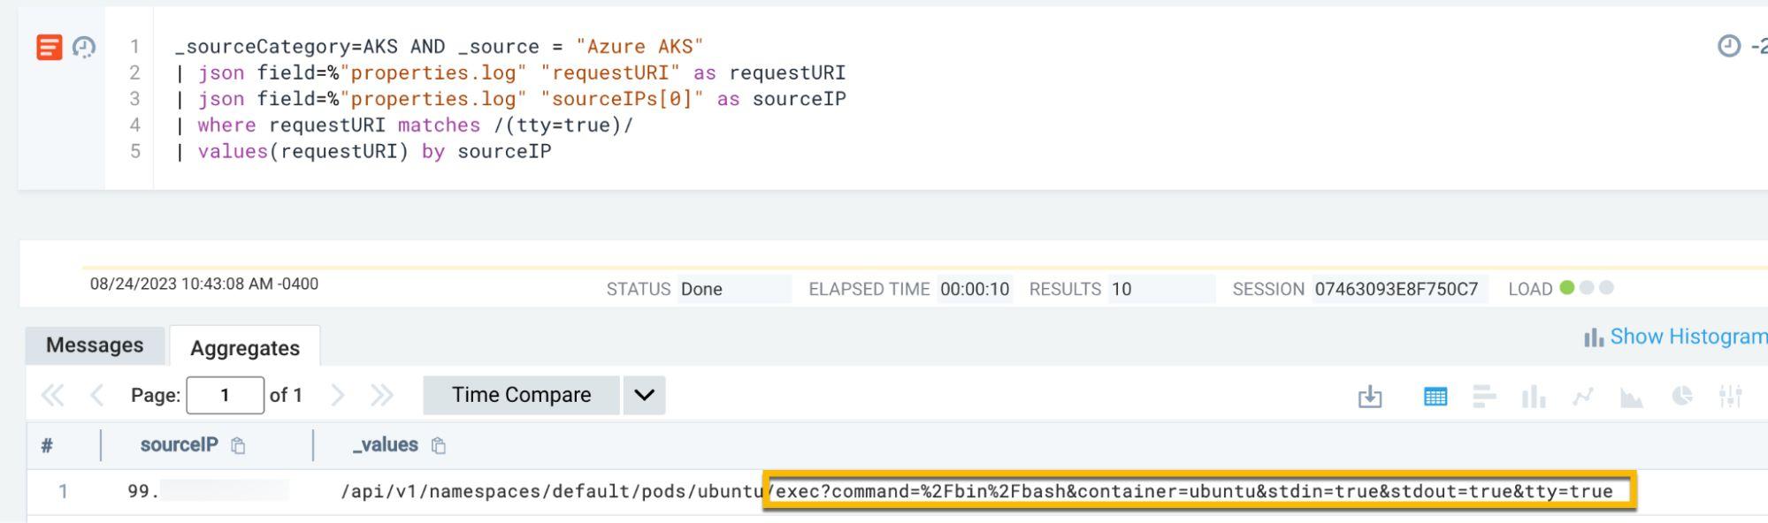Select the Aggregates tab
This screenshot has width=1768, height=523.
245,348
